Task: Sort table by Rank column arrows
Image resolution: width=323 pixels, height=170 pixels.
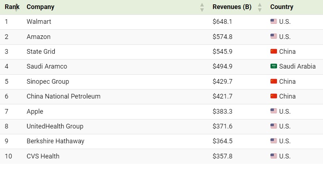Action: coord(16,7)
